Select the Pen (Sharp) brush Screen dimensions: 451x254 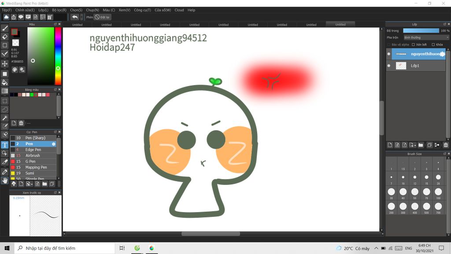[33, 138]
